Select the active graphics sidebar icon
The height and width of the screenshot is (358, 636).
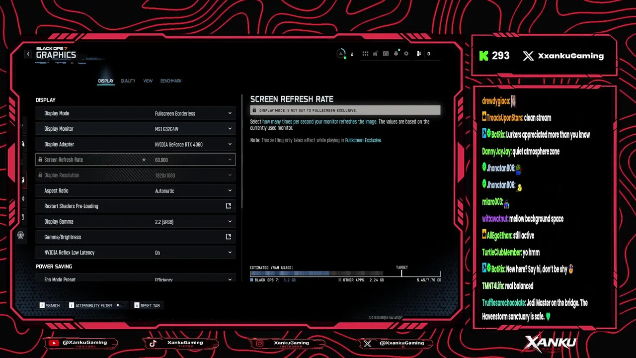click(22, 180)
